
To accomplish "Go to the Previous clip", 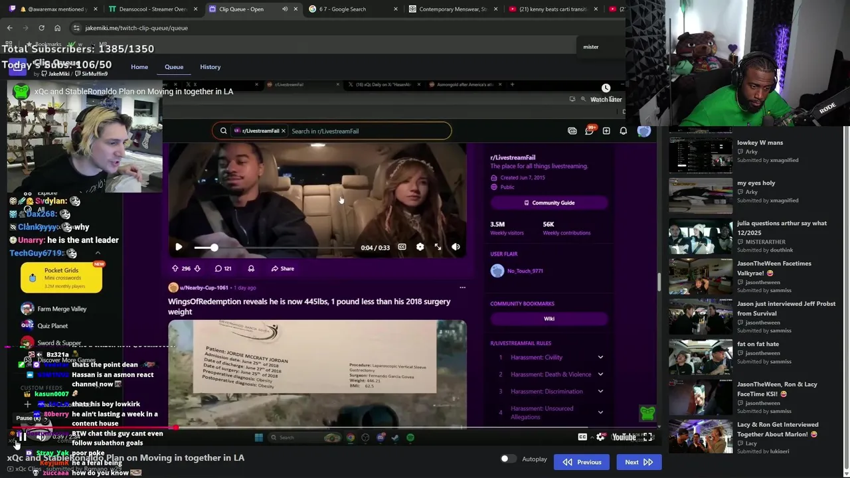I will (x=582, y=462).
